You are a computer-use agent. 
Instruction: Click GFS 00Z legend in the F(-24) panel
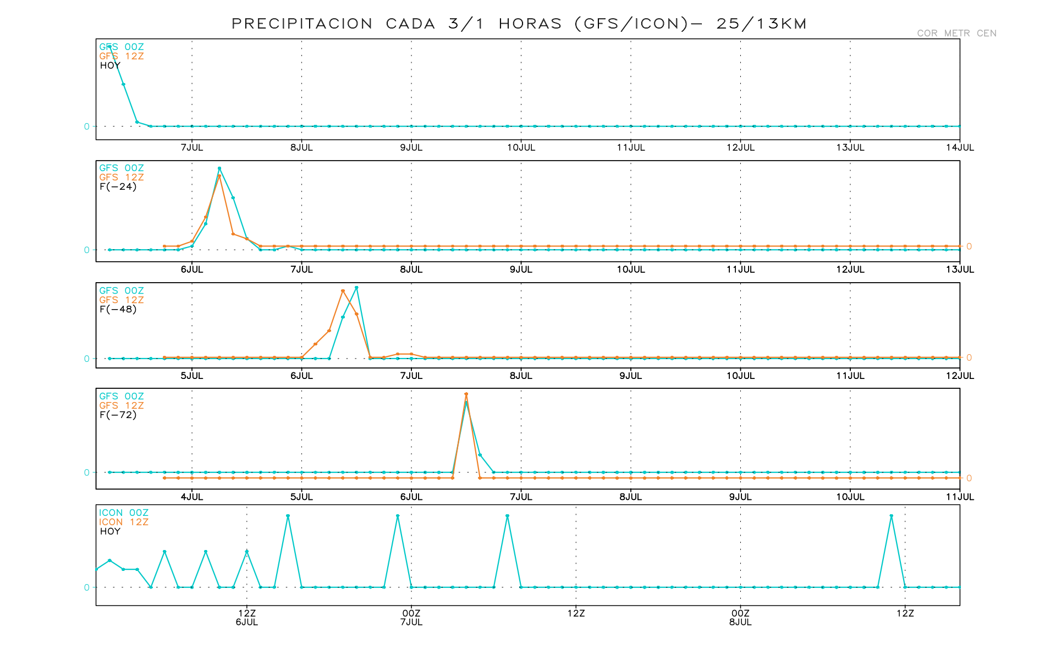pos(122,168)
